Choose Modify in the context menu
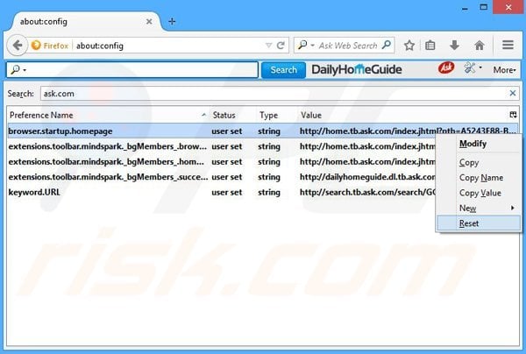526x354 pixels. [x=479, y=144]
